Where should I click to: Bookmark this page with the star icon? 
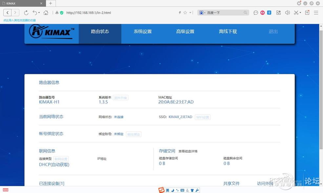(x=185, y=12)
